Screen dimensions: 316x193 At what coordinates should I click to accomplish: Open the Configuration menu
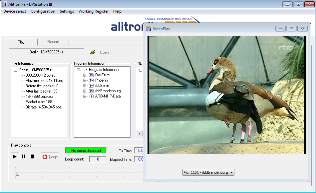pyautogui.click(x=43, y=11)
